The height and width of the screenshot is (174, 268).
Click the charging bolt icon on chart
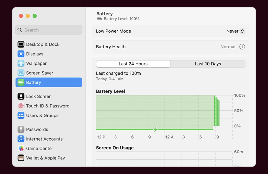coord(155,130)
